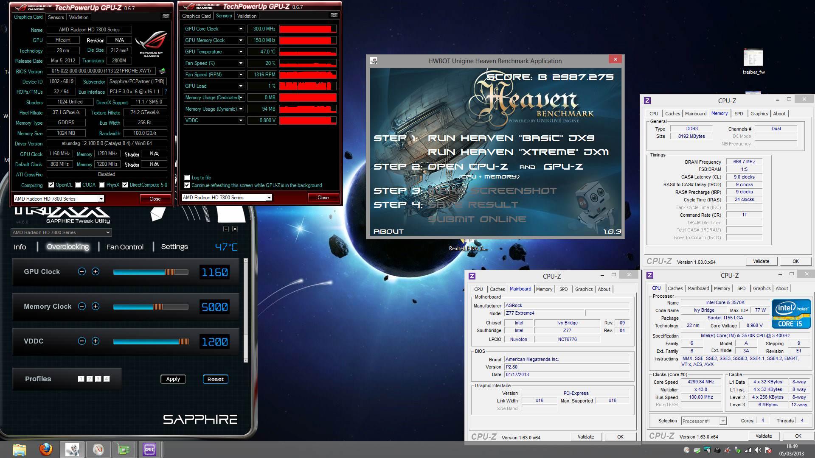Open the treiber_fw desktop icon
The height and width of the screenshot is (458, 815).
tap(753, 62)
